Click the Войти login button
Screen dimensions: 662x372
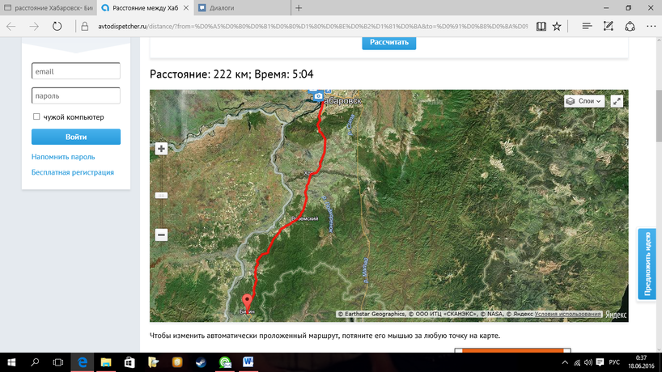[x=76, y=137]
